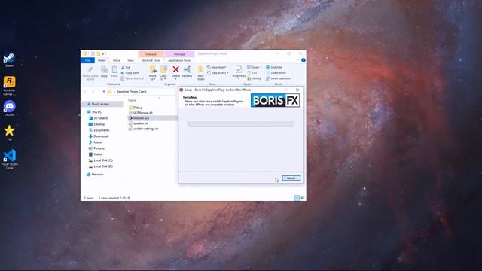This screenshot has width=482, height=271.
Task: Open Explorer Help question mark icon
Action: pyautogui.click(x=304, y=60)
